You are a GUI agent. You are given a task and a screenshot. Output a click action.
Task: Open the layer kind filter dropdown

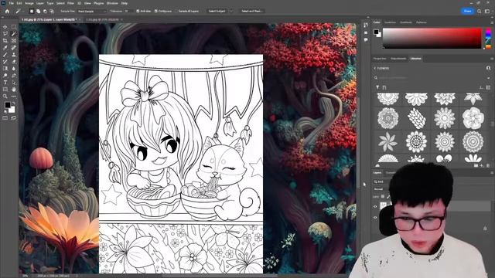click(381, 181)
